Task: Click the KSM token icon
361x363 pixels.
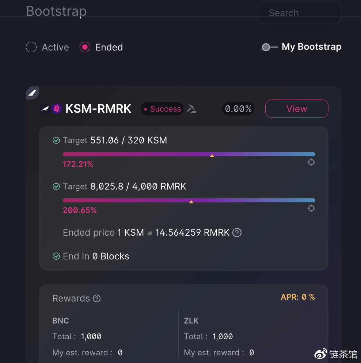Action: coord(45,109)
